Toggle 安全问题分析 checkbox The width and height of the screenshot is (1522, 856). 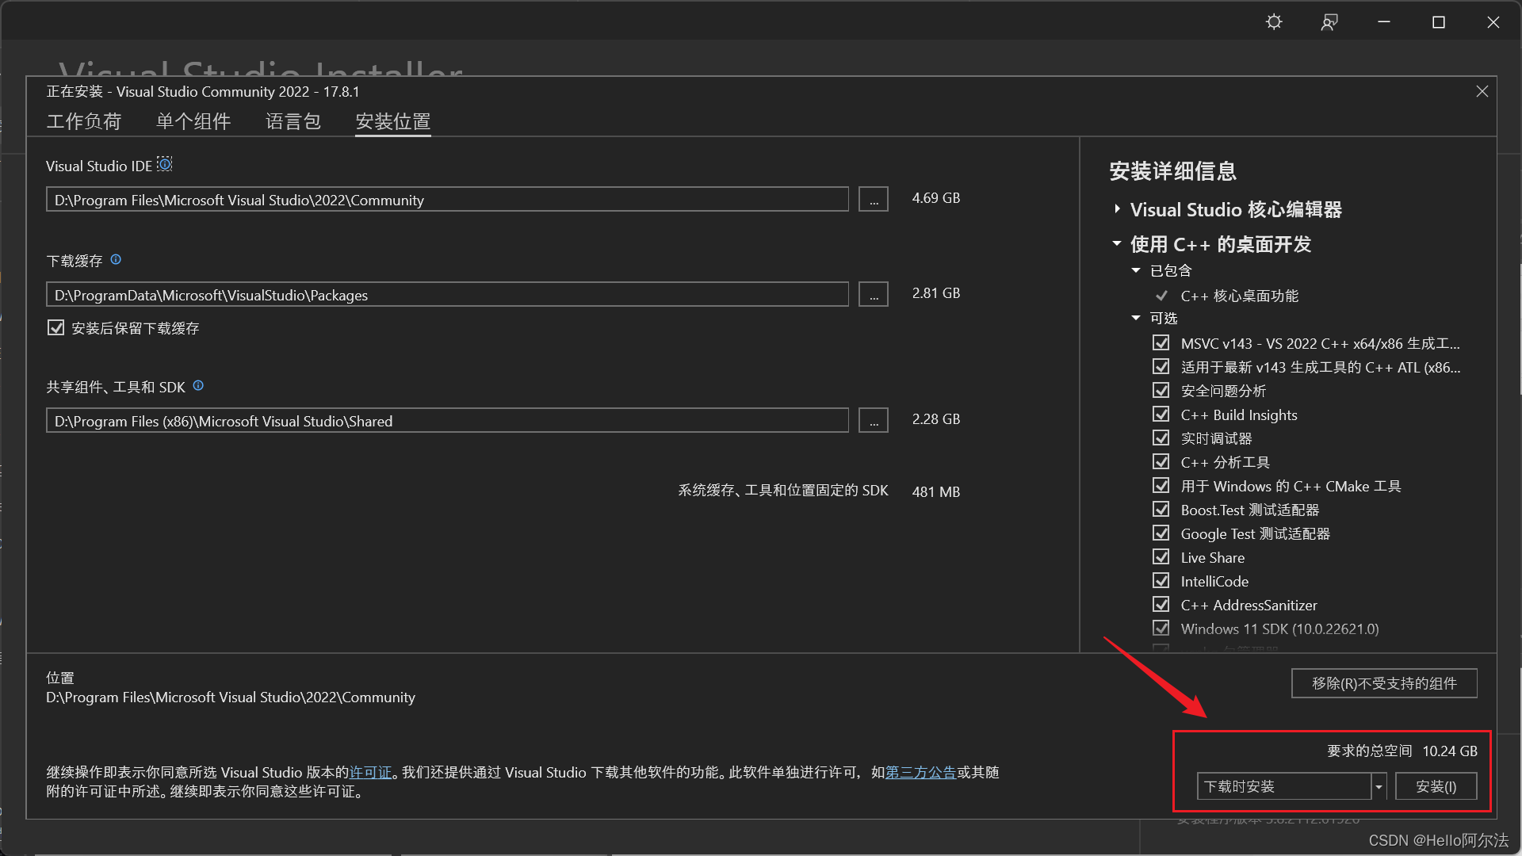click(1161, 390)
